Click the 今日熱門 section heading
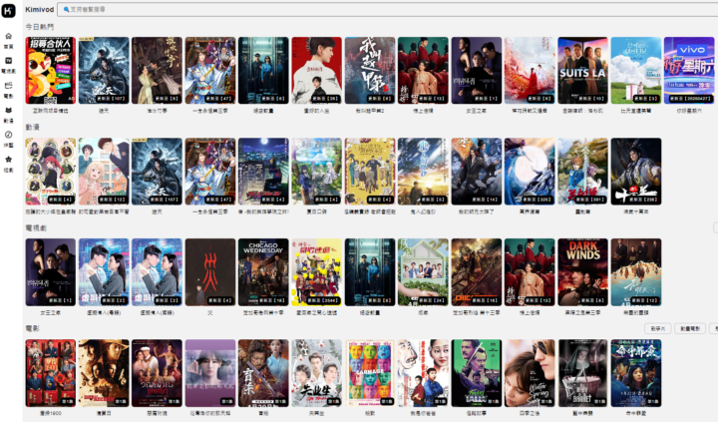718x422 pixels. coord(39,26)
